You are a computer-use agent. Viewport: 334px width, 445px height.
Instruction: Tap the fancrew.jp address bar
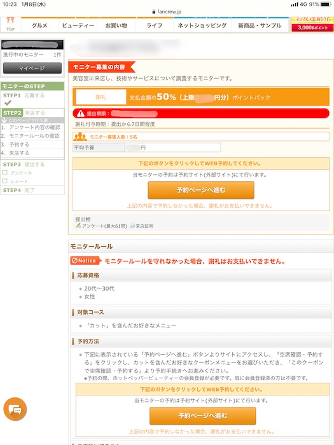pos(167,11)
